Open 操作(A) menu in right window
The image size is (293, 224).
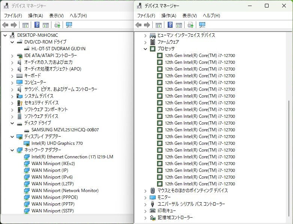pyautogui.click(x=169, y=16)
